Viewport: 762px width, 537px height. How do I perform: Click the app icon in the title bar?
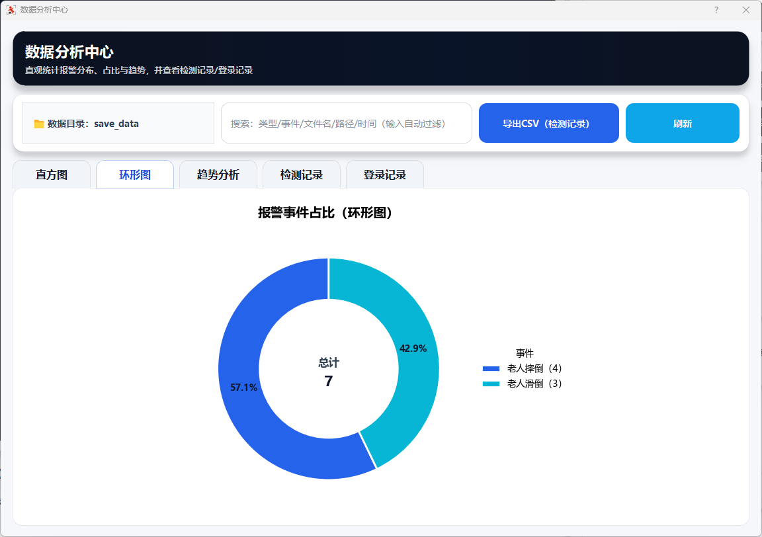click(11, 10)
